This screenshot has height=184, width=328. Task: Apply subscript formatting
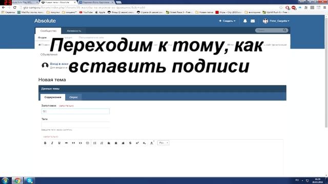(145, 143)
